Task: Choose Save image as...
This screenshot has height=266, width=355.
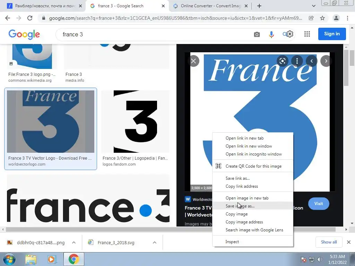Action: tap(253, 206)
